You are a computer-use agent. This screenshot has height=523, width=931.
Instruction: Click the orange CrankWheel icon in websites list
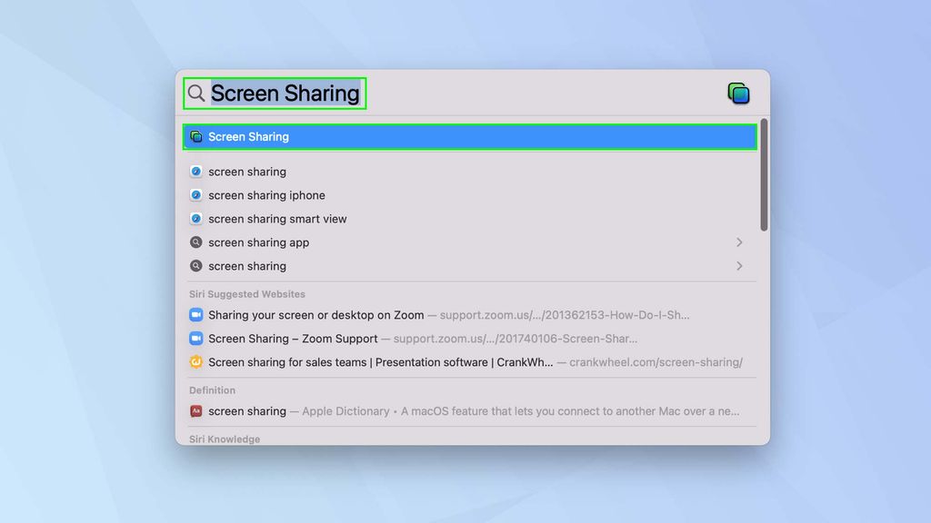click(x=198, y=361)
